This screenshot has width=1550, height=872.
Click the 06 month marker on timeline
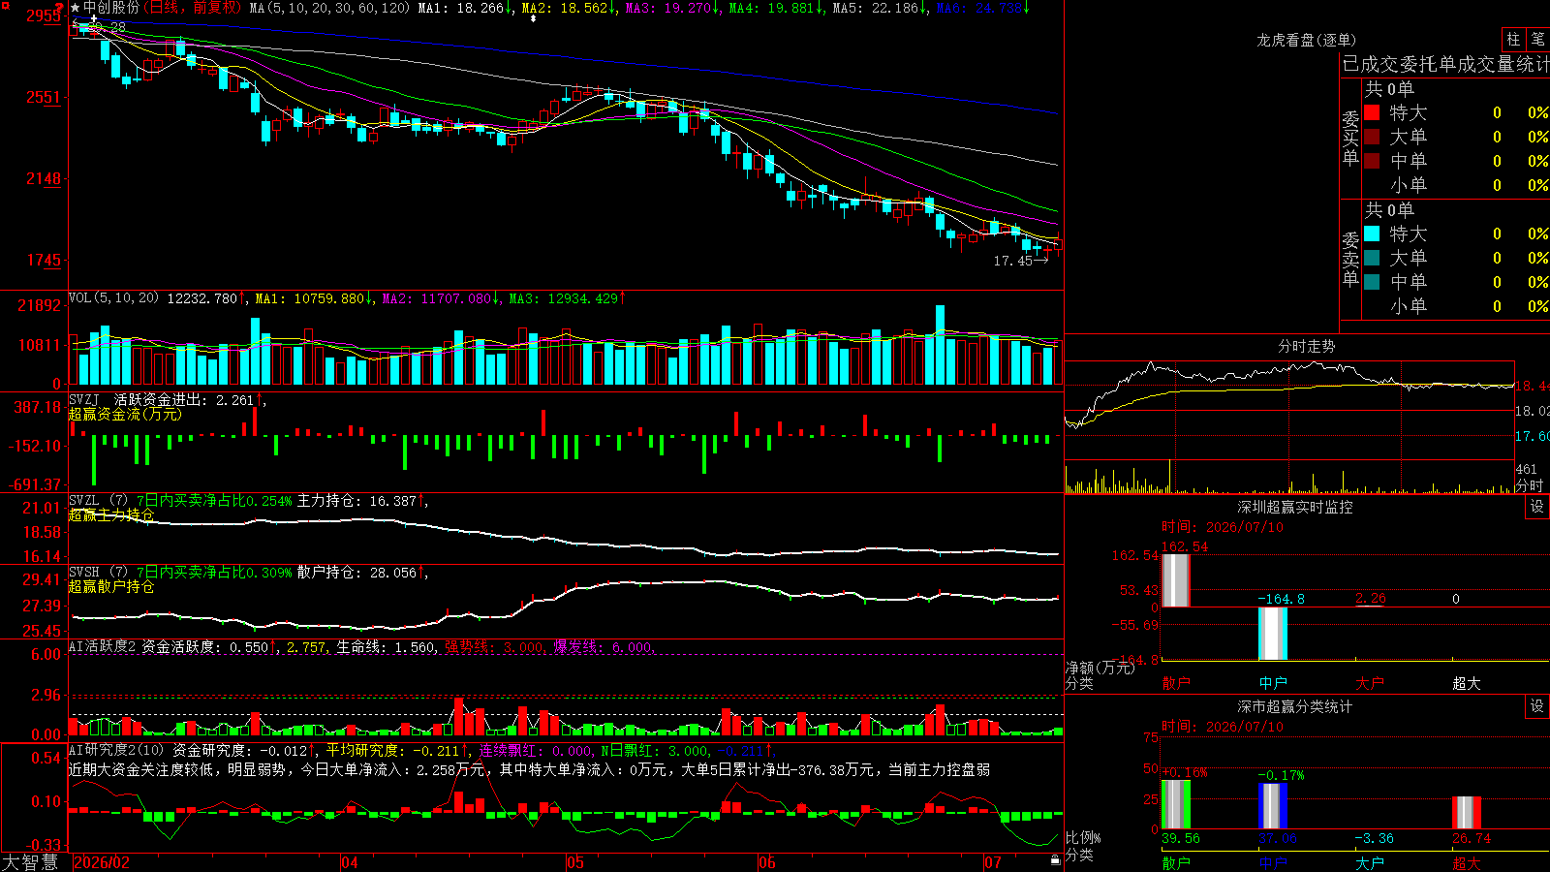pos(767,862)
